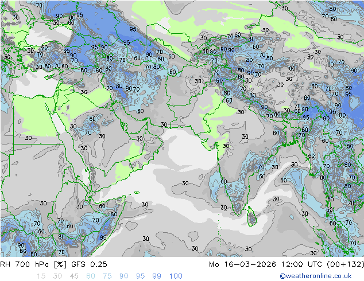Click legend value 75

coord(107,276)
